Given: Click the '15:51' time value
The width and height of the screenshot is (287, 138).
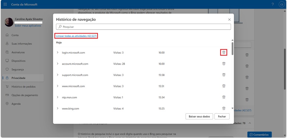Looking at the screenshot, I should pos(162,86).
